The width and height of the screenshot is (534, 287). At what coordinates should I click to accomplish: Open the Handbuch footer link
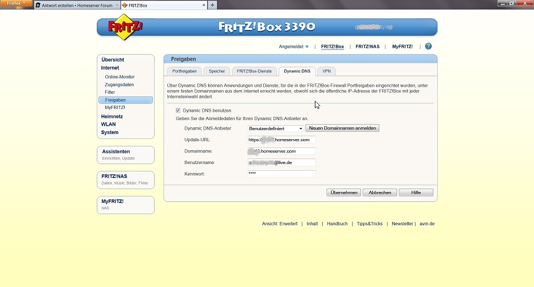point(337,224)
